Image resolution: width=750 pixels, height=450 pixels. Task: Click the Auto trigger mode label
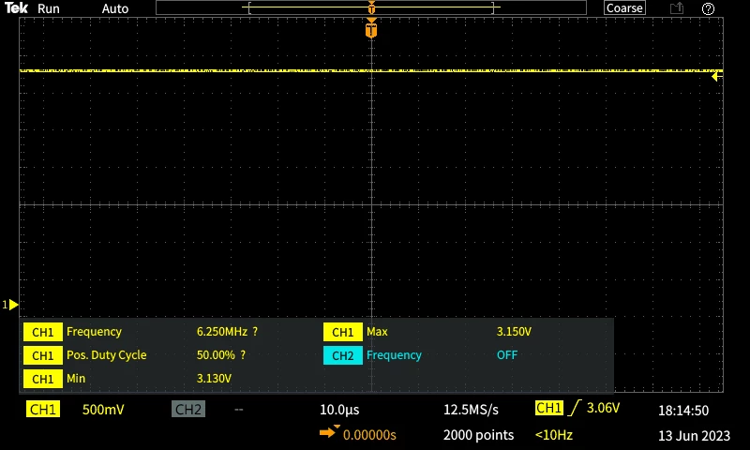(114, 8)
